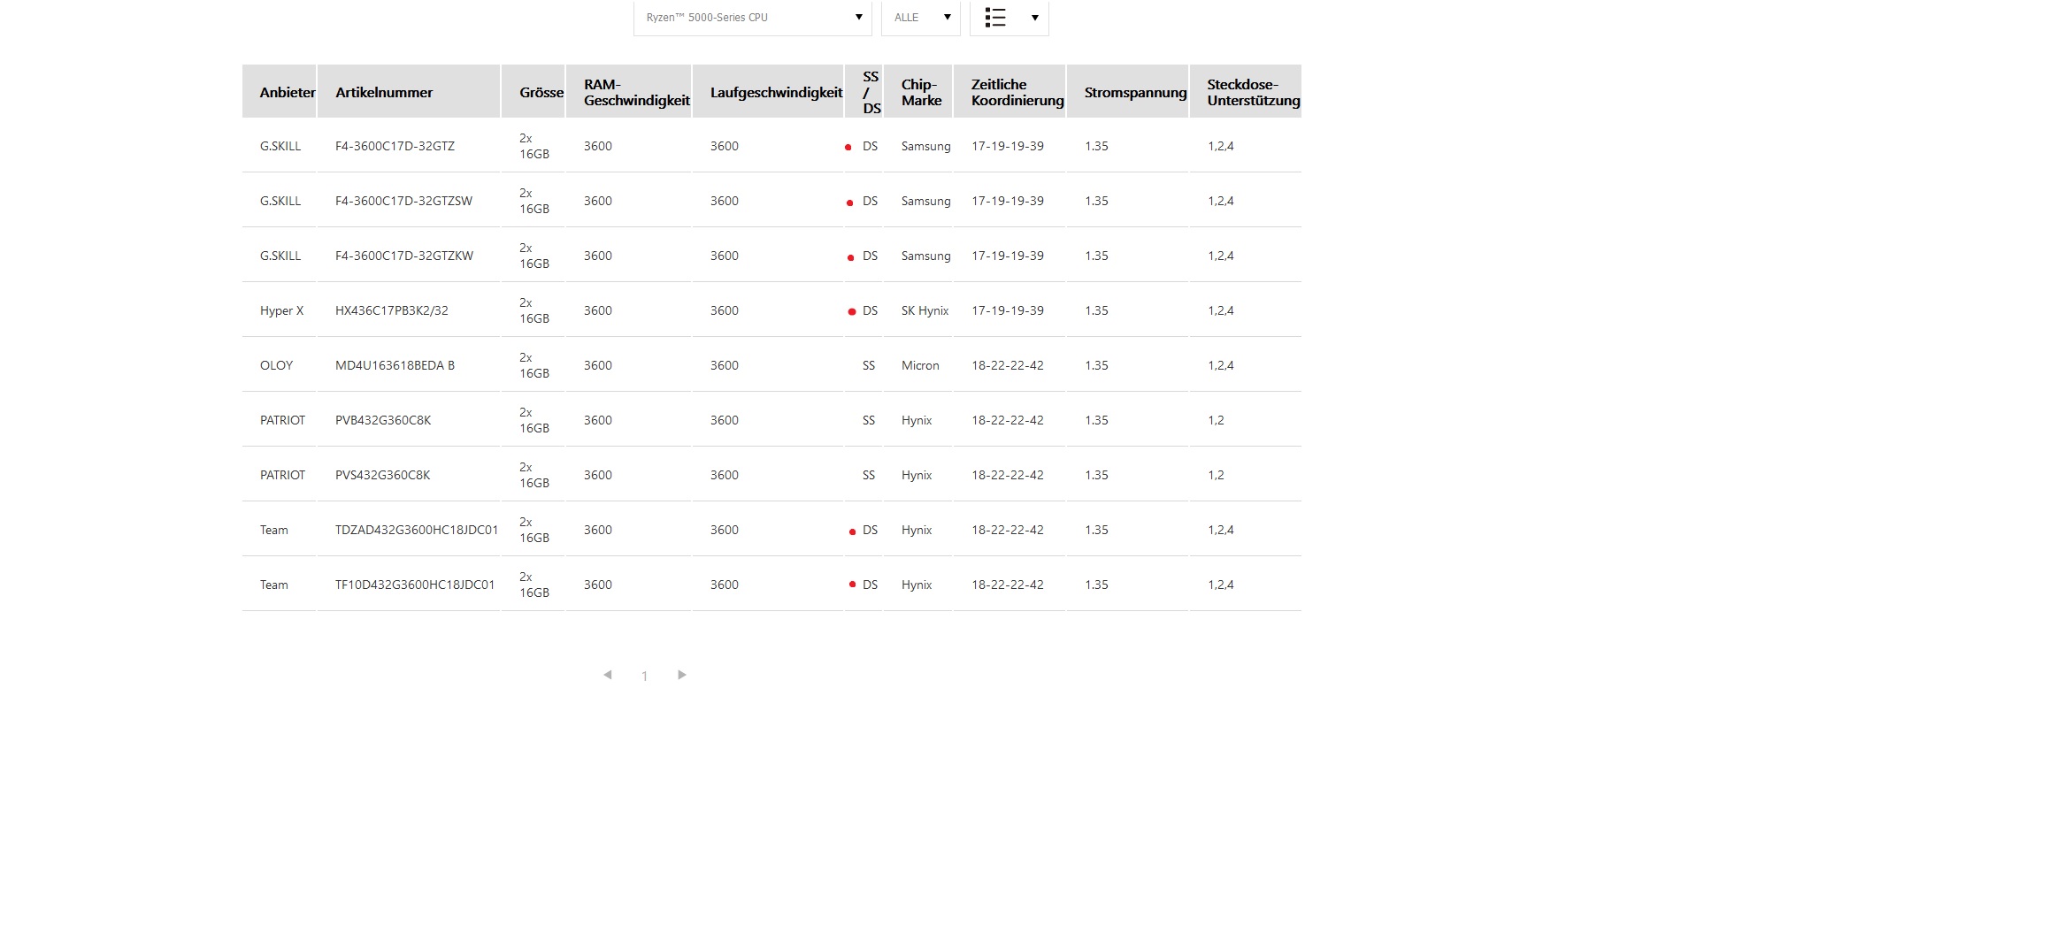Select article MD4U163618BEDA B

coord(395,365)
